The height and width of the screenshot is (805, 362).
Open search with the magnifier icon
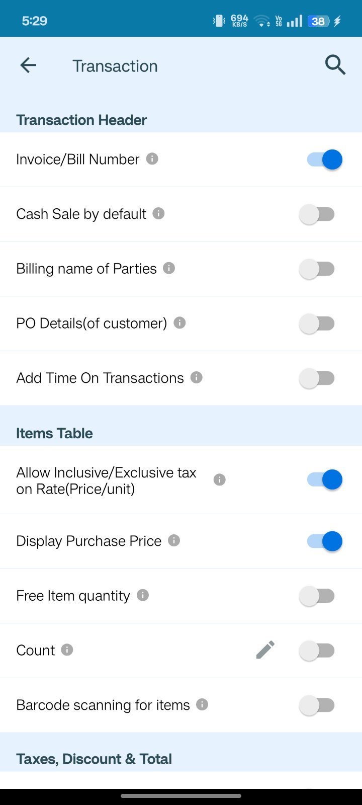[x=335, y=65]
